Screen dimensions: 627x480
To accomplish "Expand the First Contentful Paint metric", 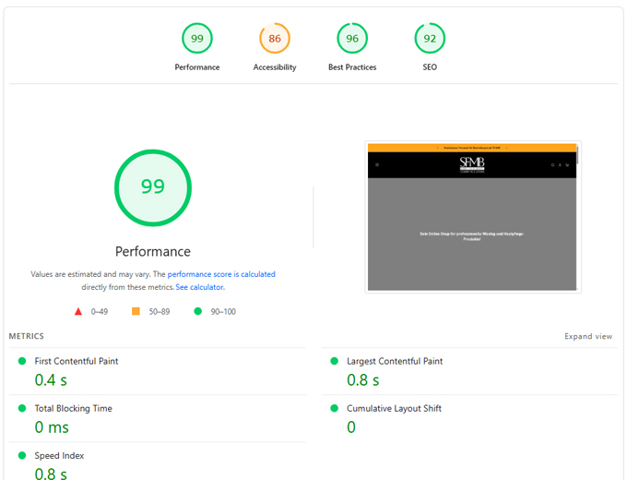I will (x=77, y=361).
